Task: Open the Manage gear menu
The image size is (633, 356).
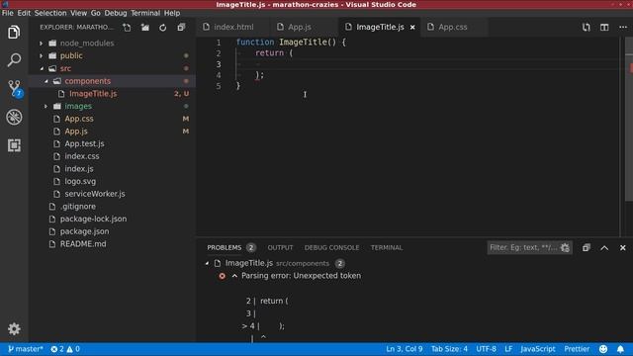Action: tap(14, 329)
